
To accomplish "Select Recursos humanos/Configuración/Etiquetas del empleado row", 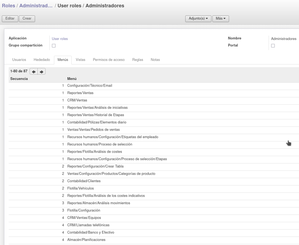I will tap(154, 137).
